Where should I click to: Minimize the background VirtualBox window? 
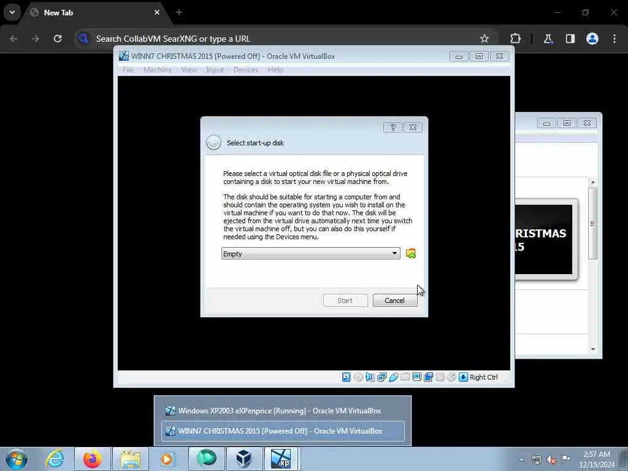click(546, 123)
